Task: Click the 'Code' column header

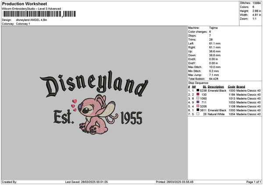Action: point(231,87)
